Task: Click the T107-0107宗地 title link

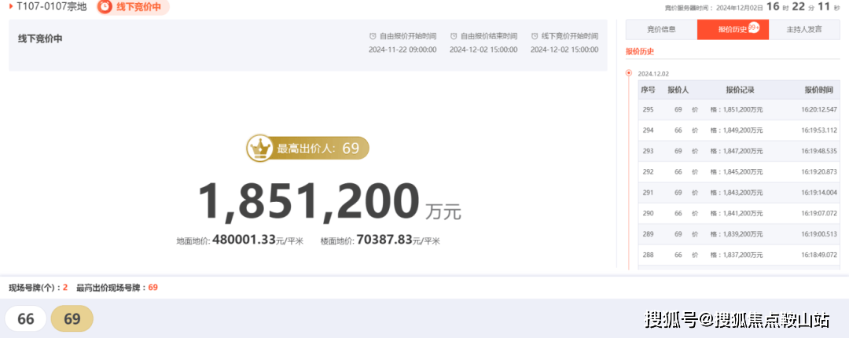Action: click(51, 7)
